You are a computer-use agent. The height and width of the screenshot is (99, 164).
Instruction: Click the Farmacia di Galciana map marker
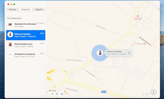138,16
